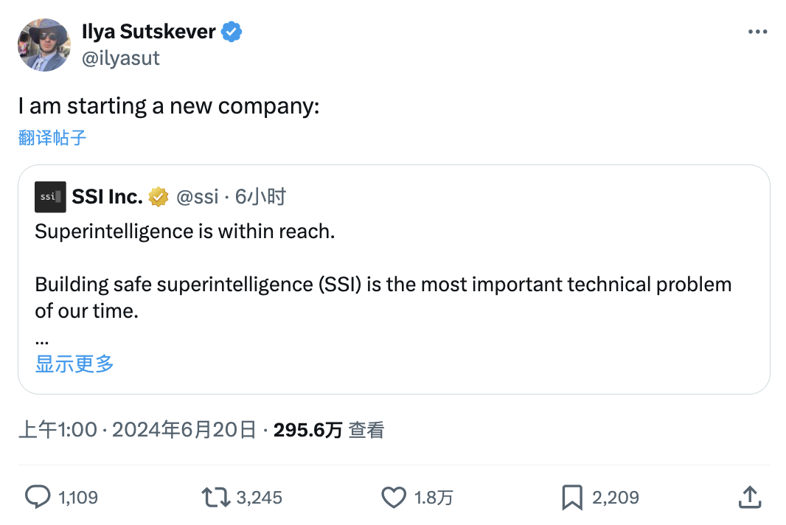Click the 295.6万 查看 view count

pos(329,430)
